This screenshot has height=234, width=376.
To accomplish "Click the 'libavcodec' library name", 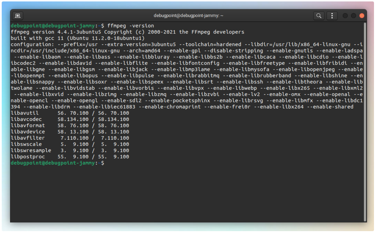I will 26,119.
